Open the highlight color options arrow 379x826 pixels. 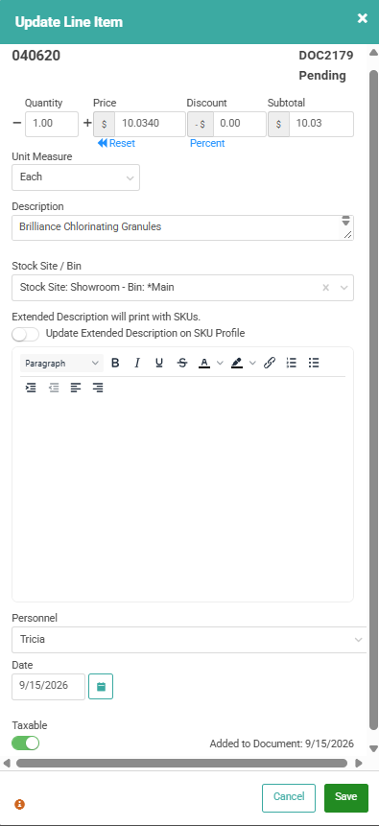pos(253,363)
